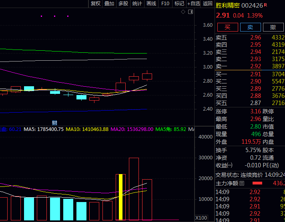Open the 统计 statistics menu
The image size is (285, 222).
[137, 4]
